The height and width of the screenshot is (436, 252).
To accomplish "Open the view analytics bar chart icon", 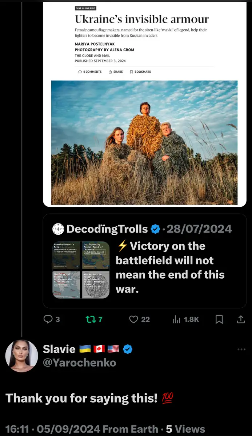I will coord(176,319).
